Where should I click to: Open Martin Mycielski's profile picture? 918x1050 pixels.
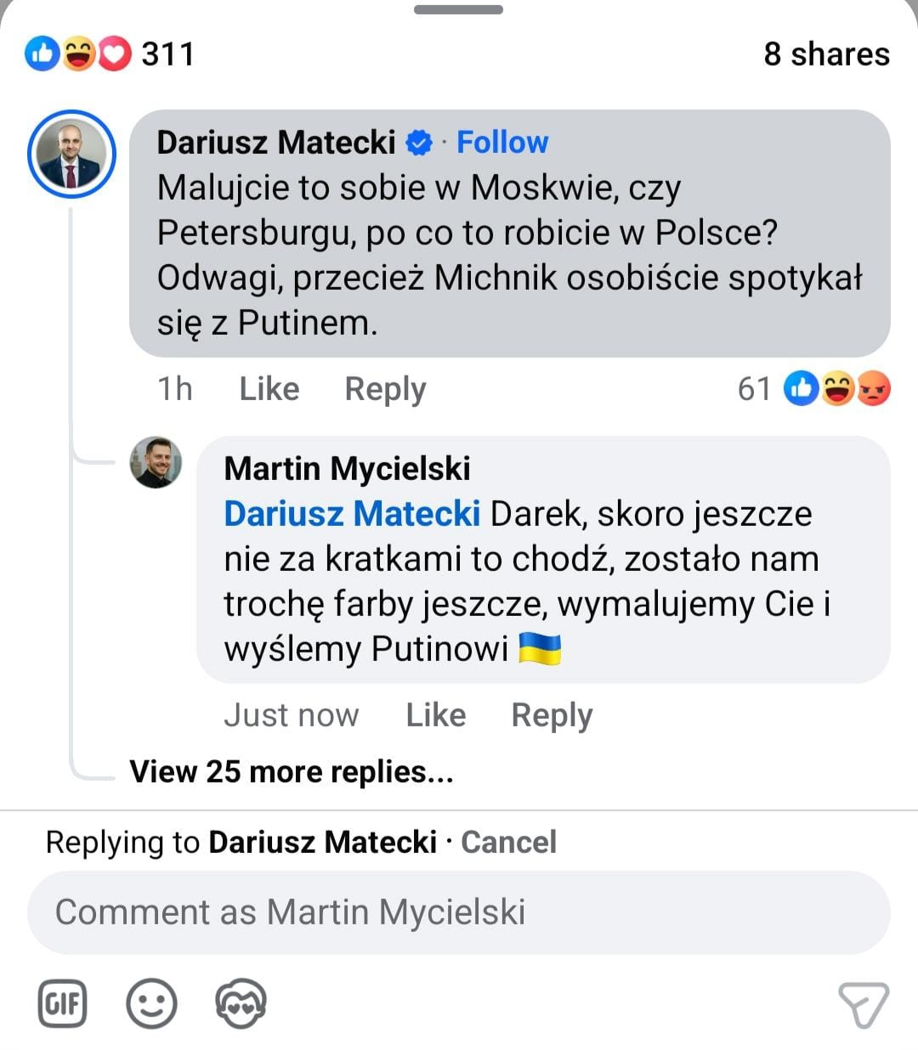156,463
